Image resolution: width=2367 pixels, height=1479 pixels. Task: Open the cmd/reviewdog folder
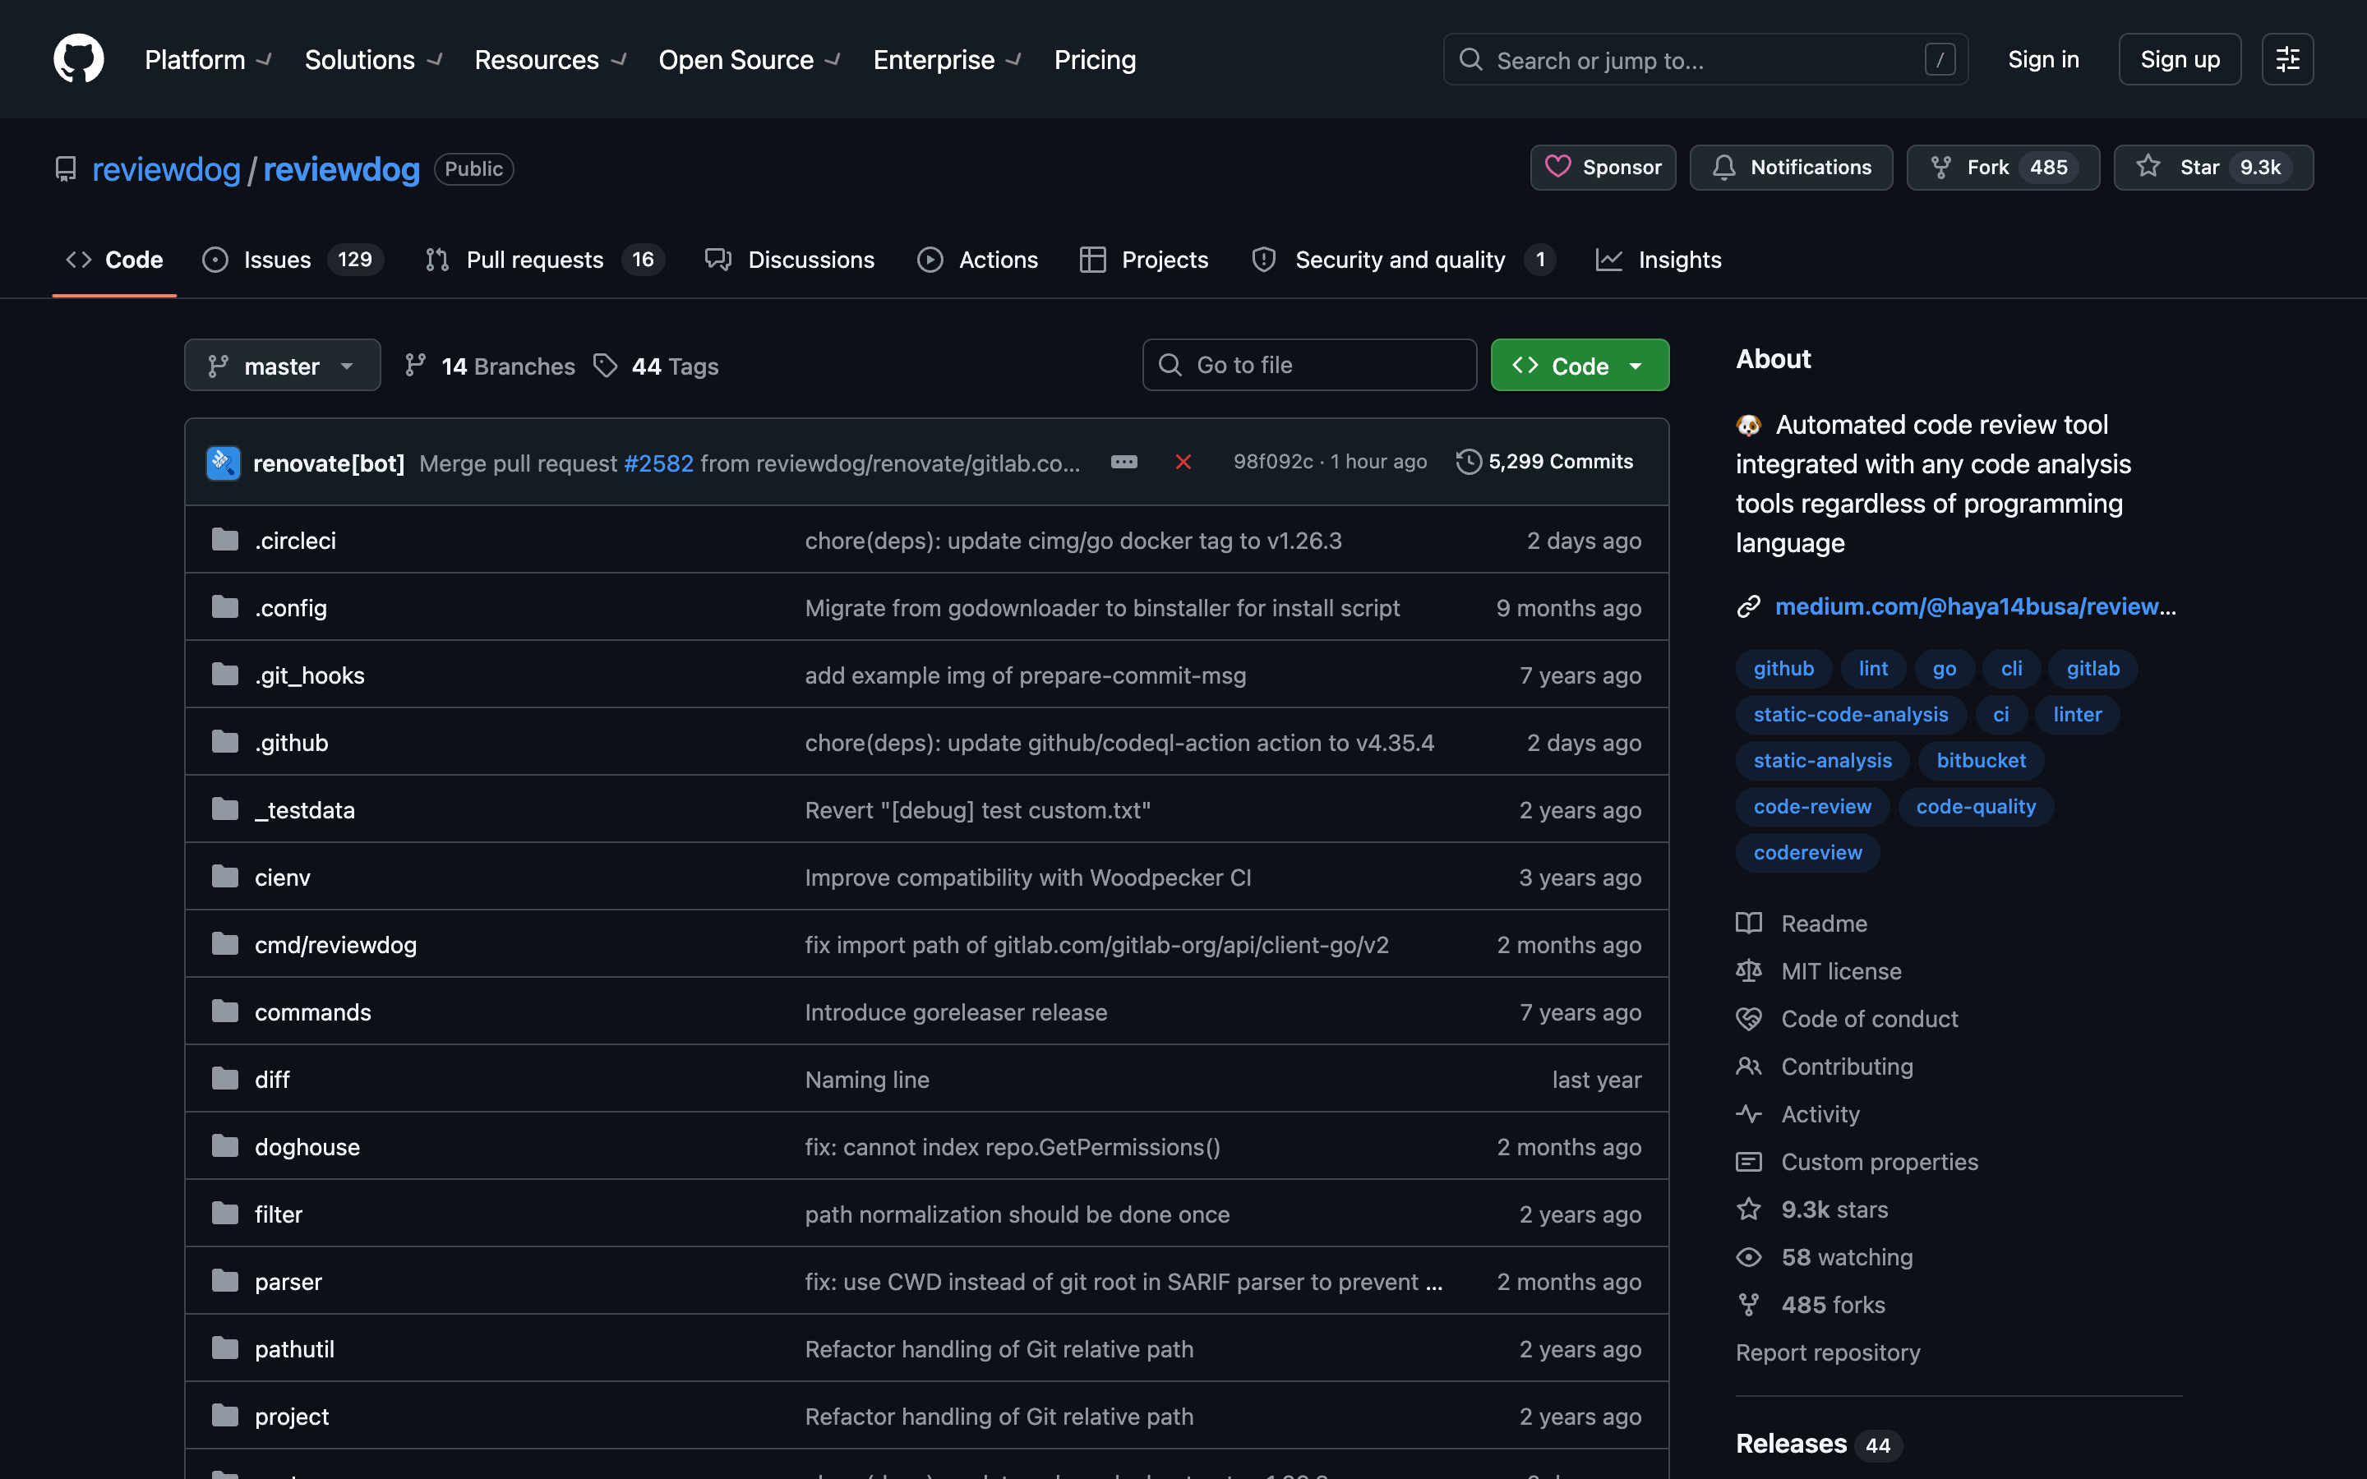335,945
